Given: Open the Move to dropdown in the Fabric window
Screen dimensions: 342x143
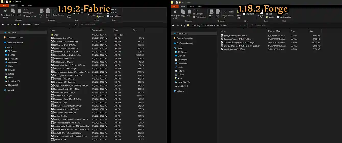Looking at the screenshot, I should tap(41, 13).
